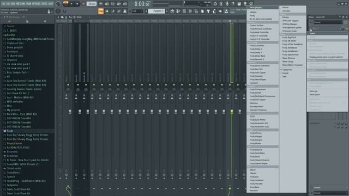Open the Channel rack view icon
Viewport: 349px width, 196px height.
pos(184,11)
